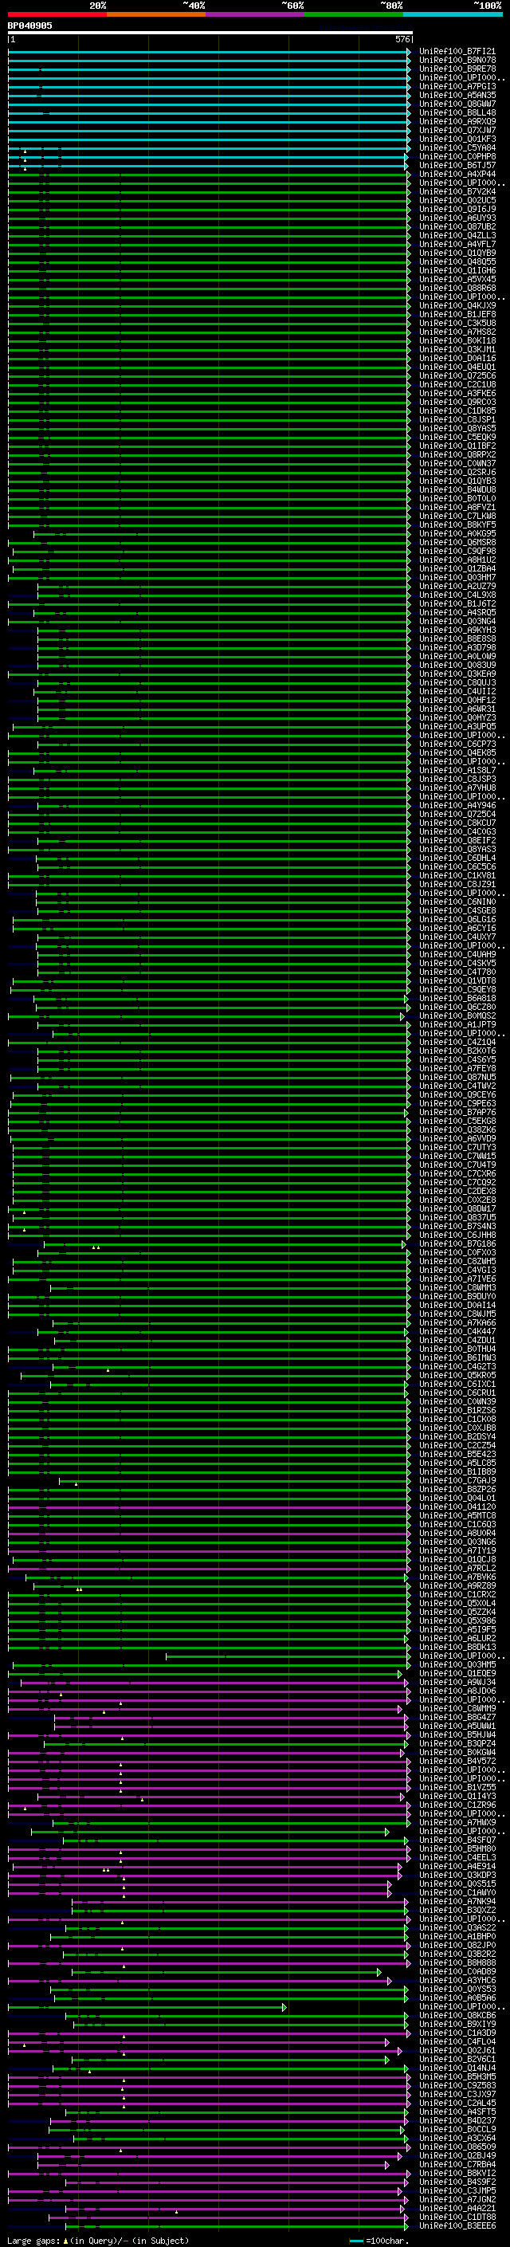Click the query end position 576
This screenshot has width=510, height=2247.
click(x=402, y=39)
